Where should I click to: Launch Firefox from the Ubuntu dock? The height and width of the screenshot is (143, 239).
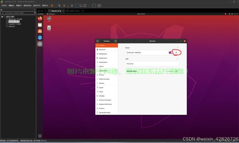tap(40, 19)
